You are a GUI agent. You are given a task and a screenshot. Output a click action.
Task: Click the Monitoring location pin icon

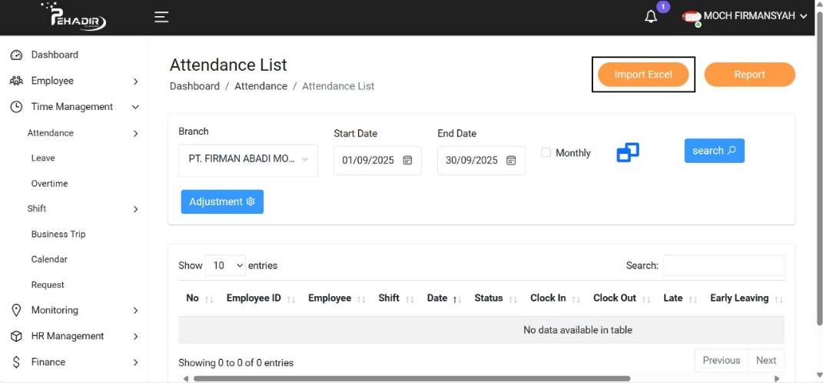pos(16,311)
